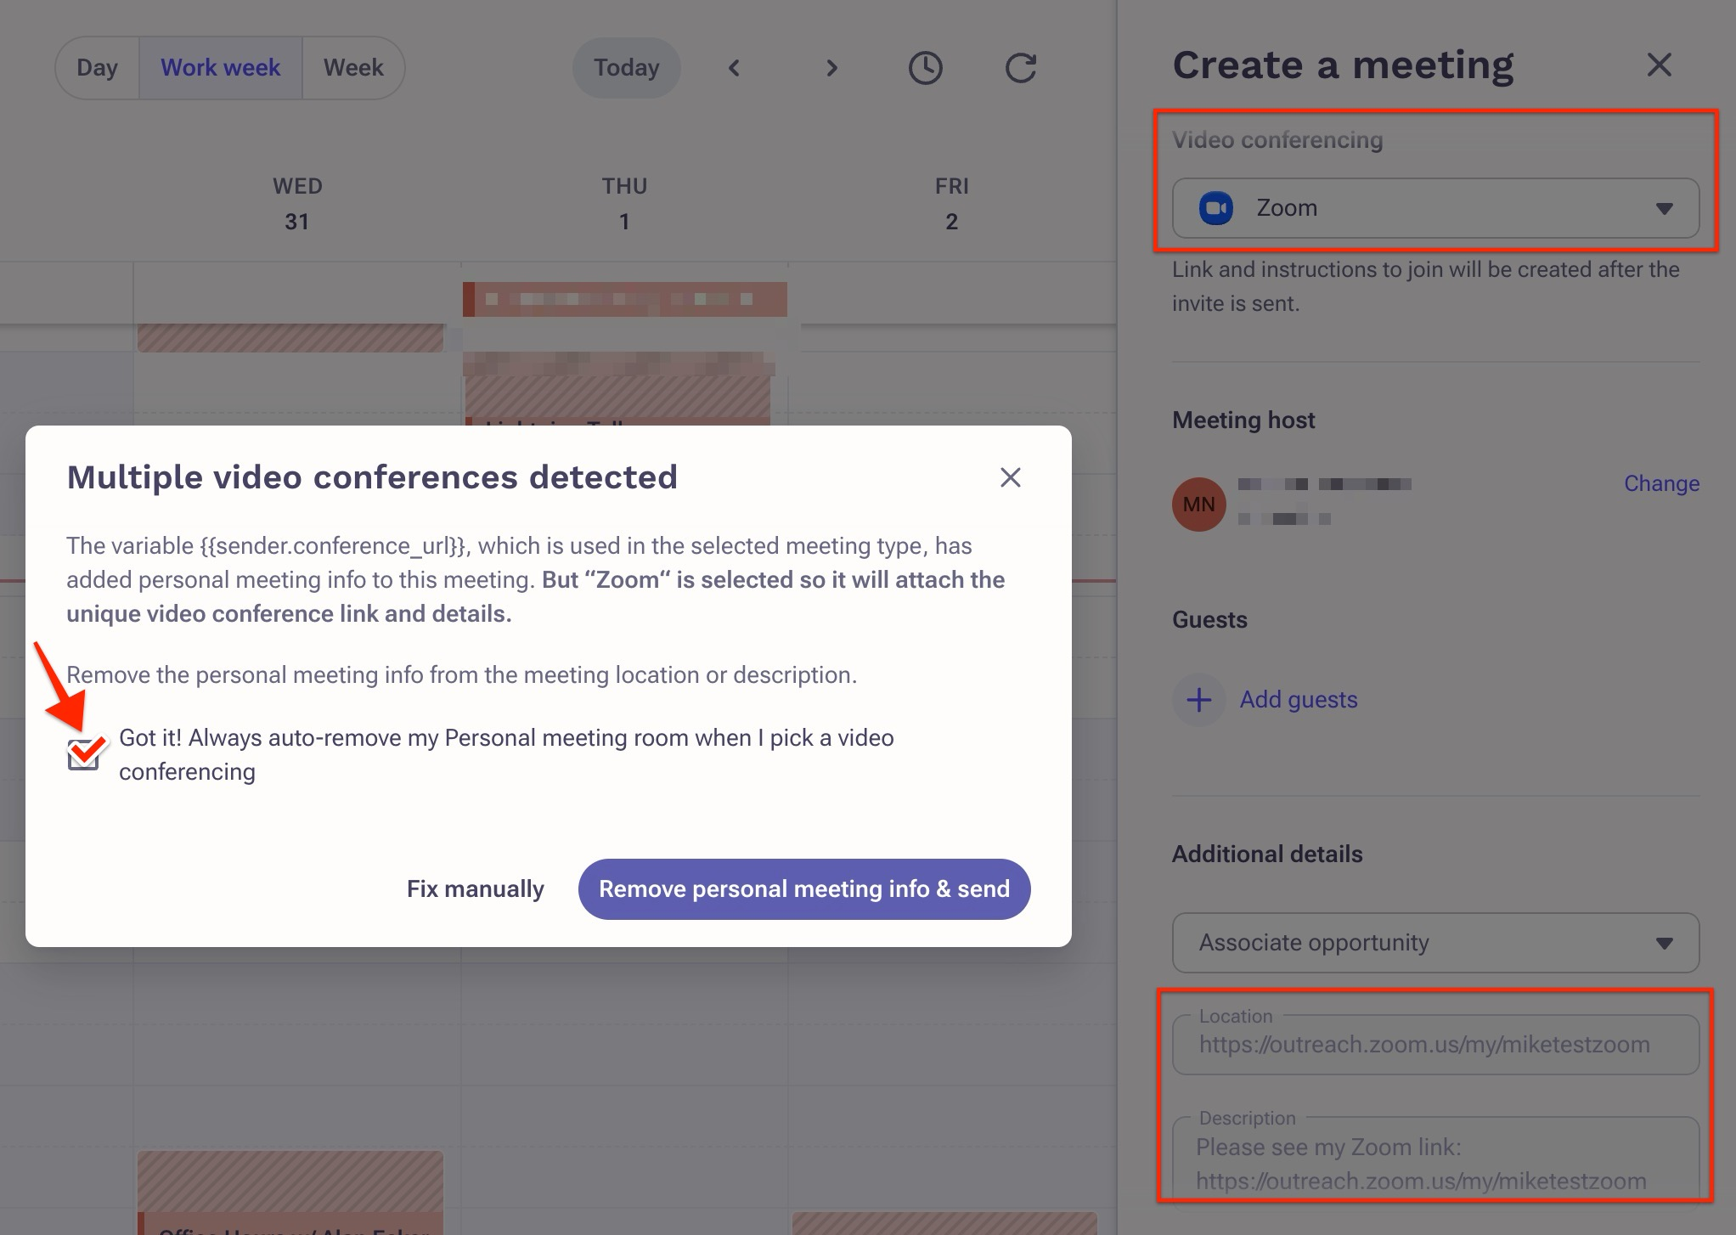Image resolution: width=1736 pixels, height=1235 pixels.
Task: Go to previous week arrow
Action: click(735, 68)
